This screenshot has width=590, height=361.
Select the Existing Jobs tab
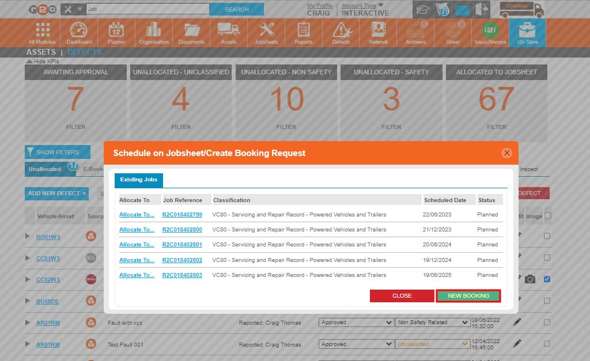click(x=138, y=180)
